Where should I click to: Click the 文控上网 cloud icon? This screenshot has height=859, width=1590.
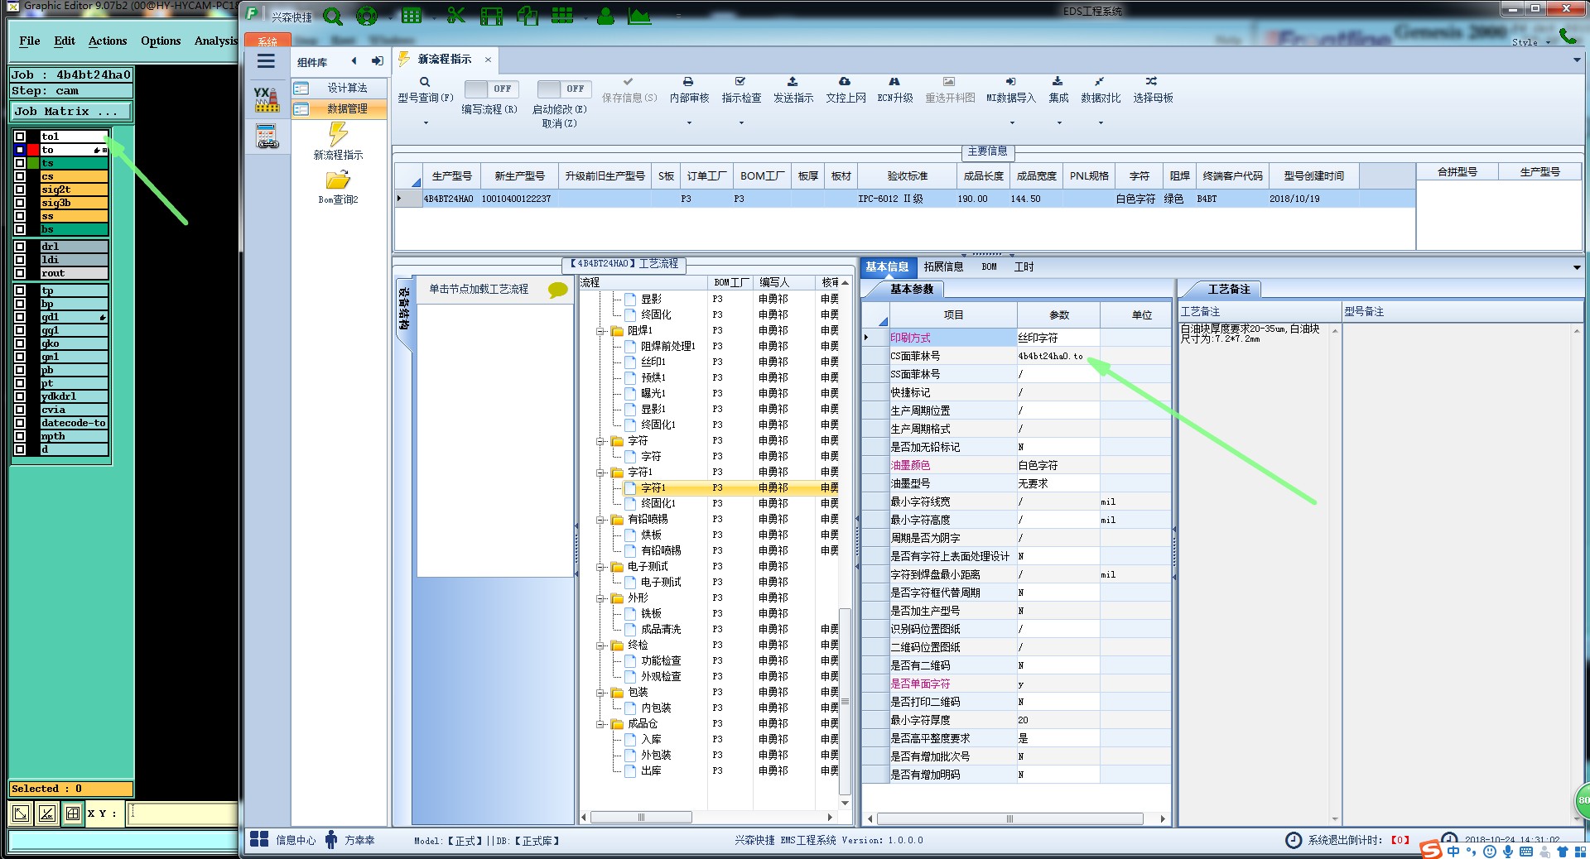(845, 82)
